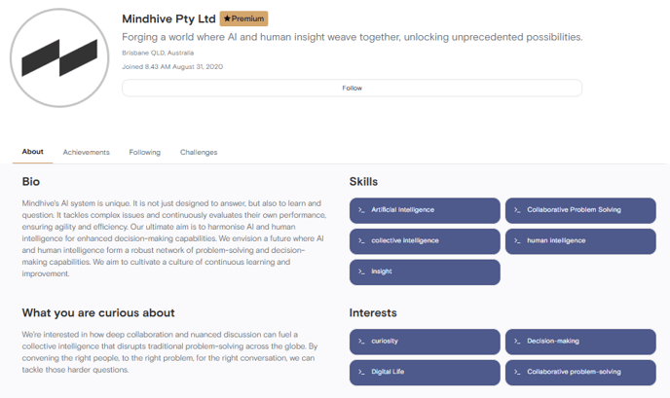Image resolution: width=670 pixels, height=398 pixels.
Task: Select the About tab
Action: [x=32, y=152]
